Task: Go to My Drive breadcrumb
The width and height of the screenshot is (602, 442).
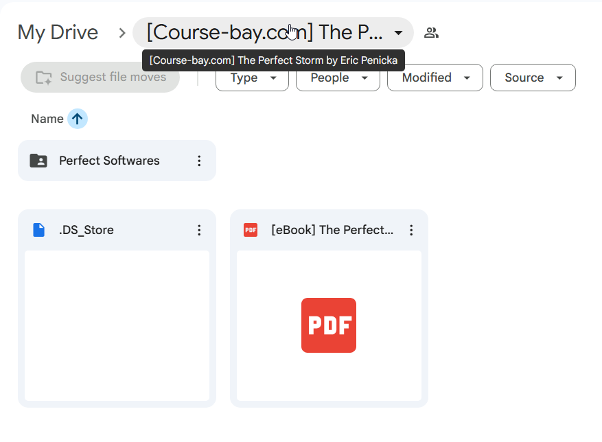Action: [x=58, y=33]
